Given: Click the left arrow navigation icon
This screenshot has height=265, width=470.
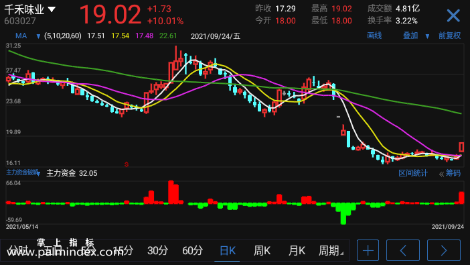Looking at the screenshot, I should [403, 250].
